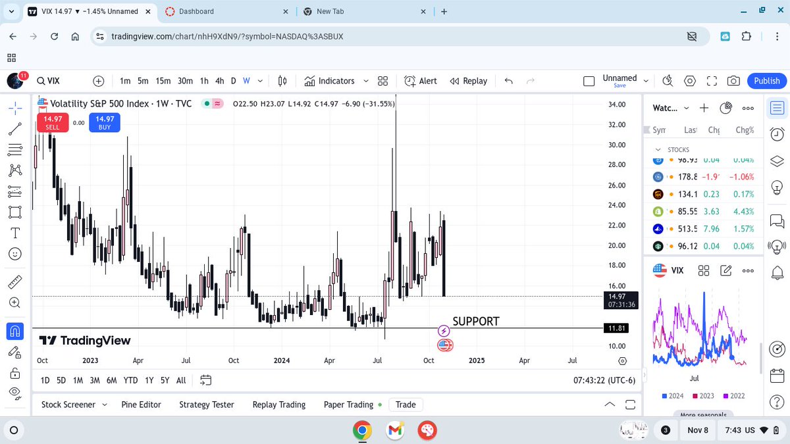The image size is (790, 444).
Task: Toggle the 2024 seasonal series legend
Action: 673,396
